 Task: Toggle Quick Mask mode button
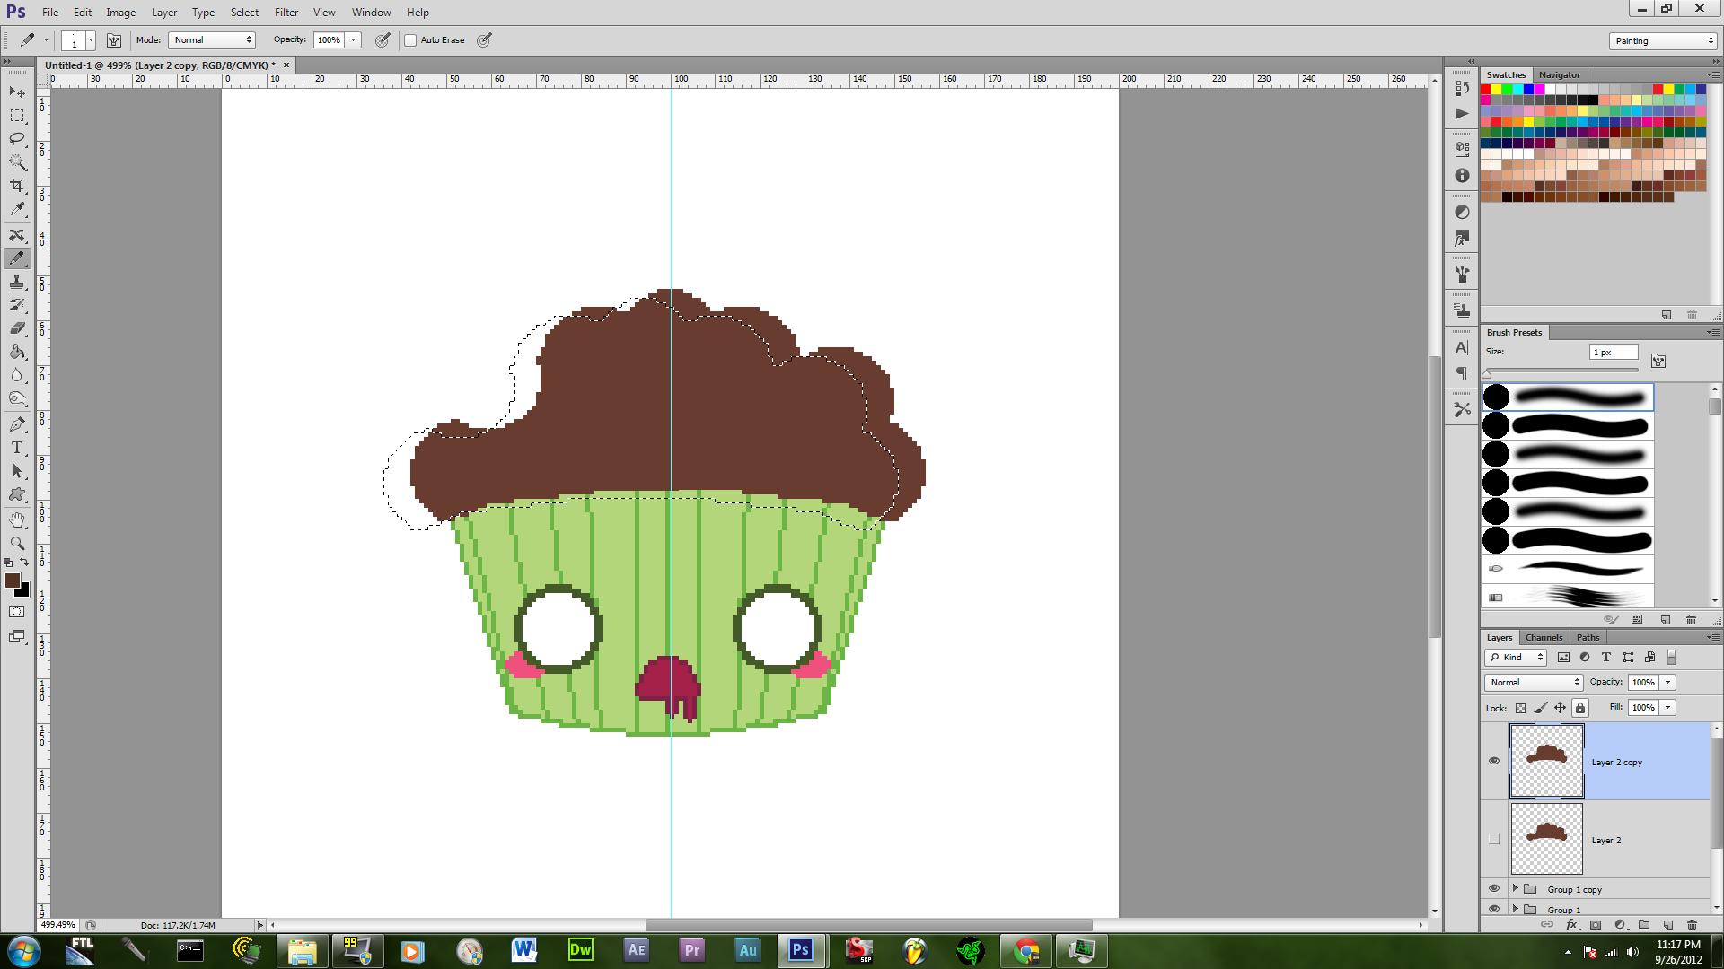[x=17, y=612]
